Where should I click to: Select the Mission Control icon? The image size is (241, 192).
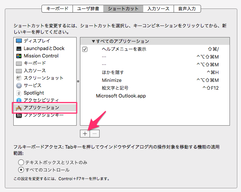[19, 56]
